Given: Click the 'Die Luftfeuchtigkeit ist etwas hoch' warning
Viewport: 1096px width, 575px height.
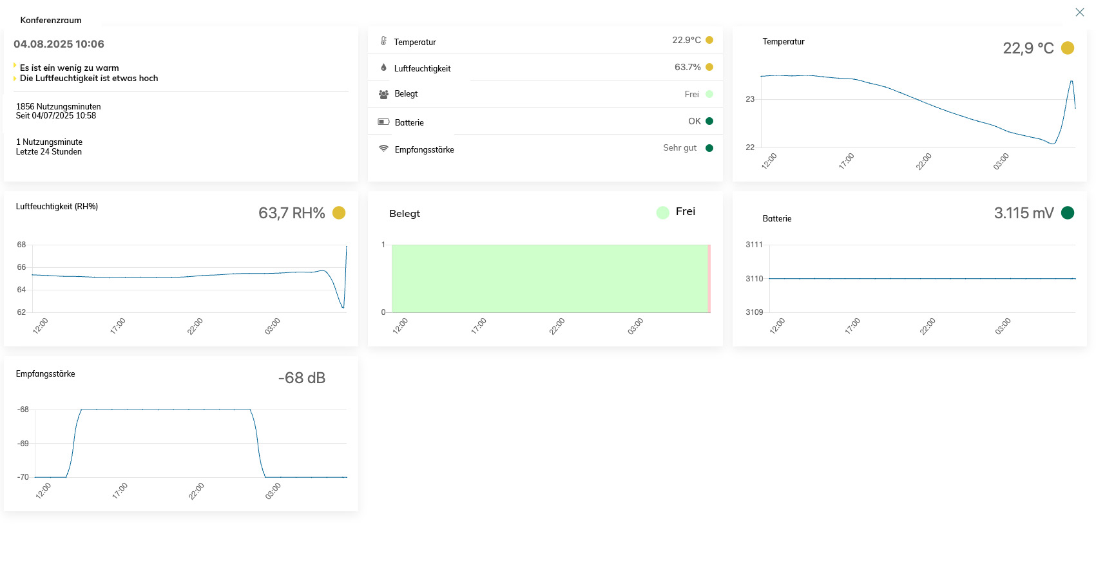Looking at the screenshot, I should click(x=88, y=79).
